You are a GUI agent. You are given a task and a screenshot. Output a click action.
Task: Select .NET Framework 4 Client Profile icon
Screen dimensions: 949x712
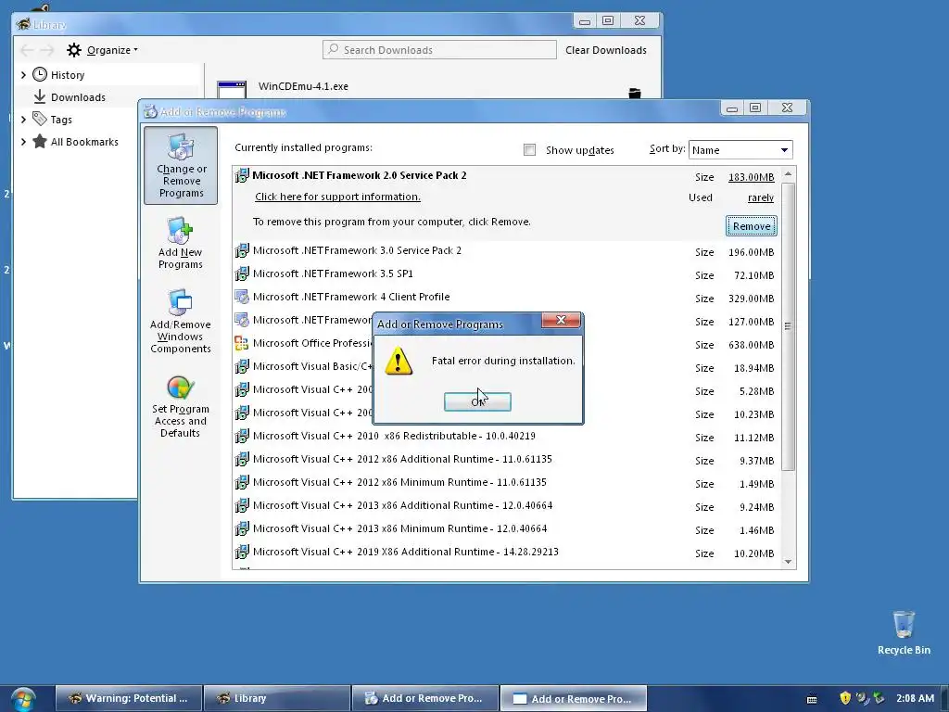(242, 297)
